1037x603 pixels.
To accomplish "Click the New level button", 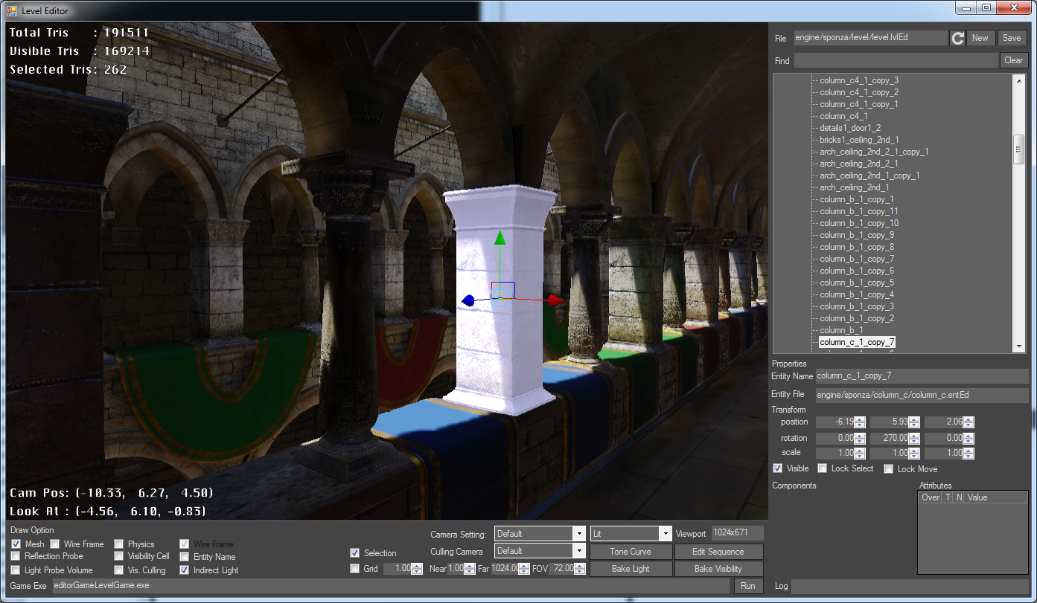I will pyautogui.click(x=980, y=38).
